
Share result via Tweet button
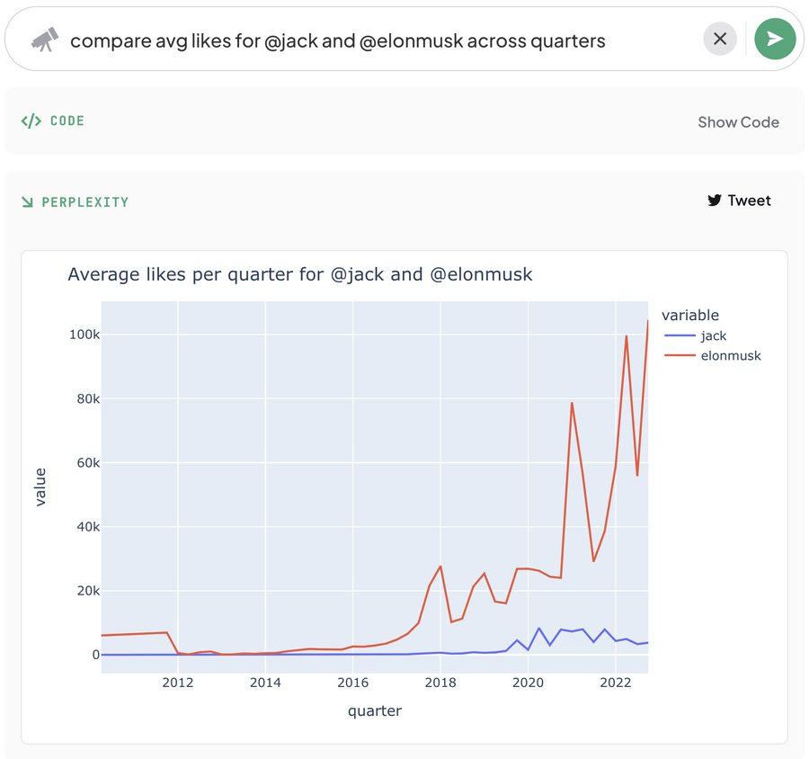739,201
